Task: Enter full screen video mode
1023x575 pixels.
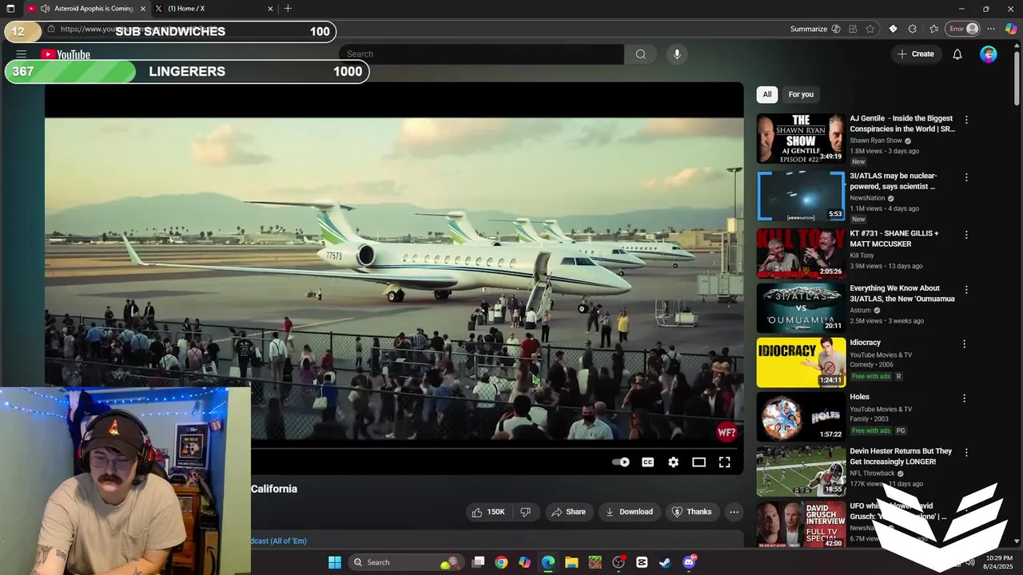Action: [724, 462]
